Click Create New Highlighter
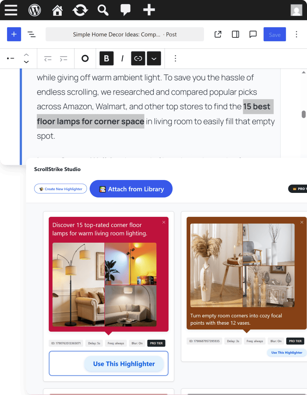The height and width of the screenshot is (395, 307). click(60, 189)
